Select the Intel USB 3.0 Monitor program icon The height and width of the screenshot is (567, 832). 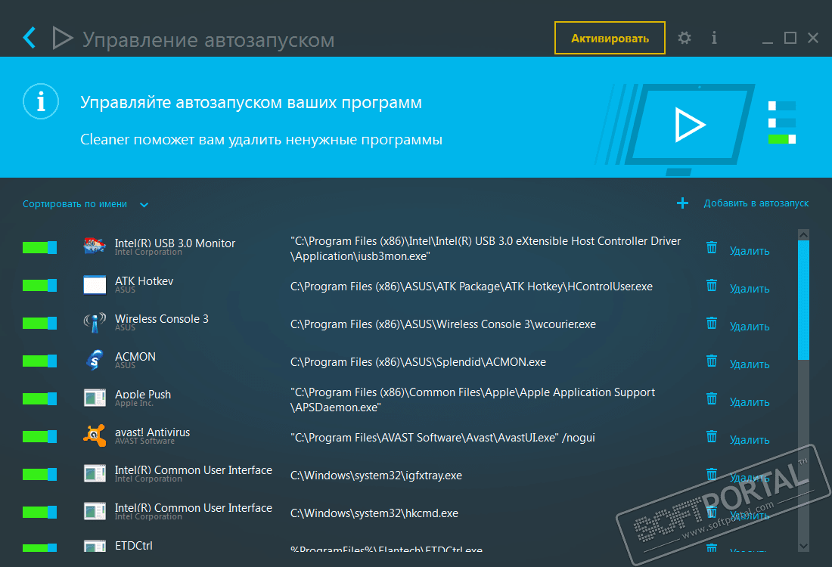(x=95, y=246)
